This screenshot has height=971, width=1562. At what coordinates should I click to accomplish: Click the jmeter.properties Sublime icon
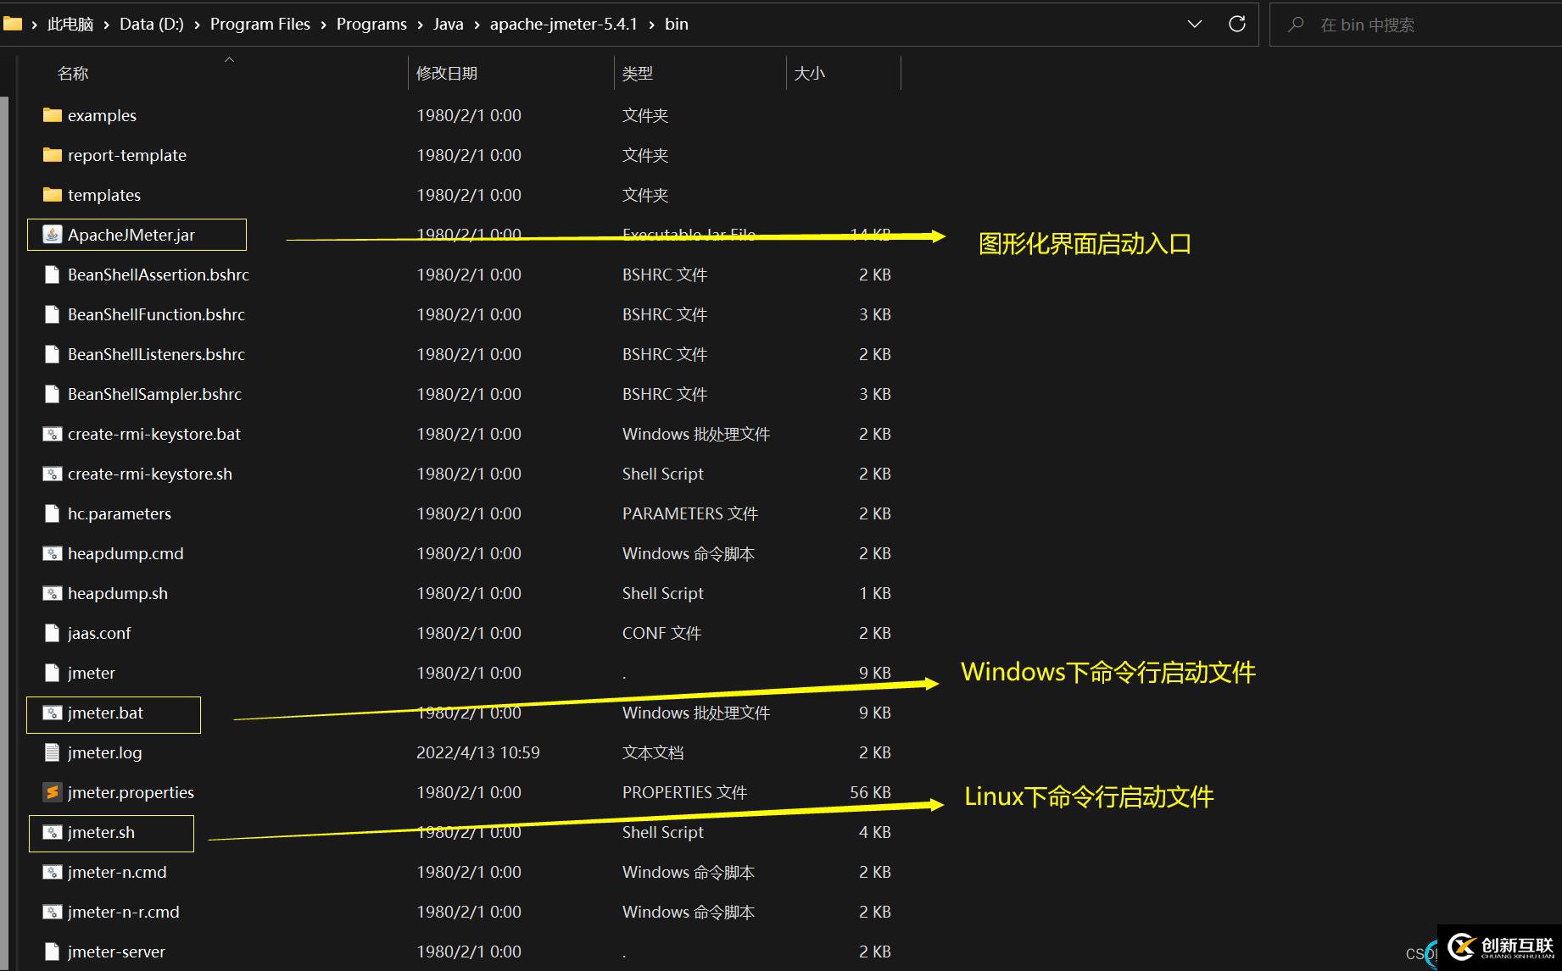(x=53, y=791)
